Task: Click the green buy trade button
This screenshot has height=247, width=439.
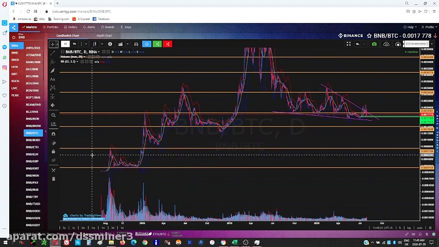Action: [157, 44]
